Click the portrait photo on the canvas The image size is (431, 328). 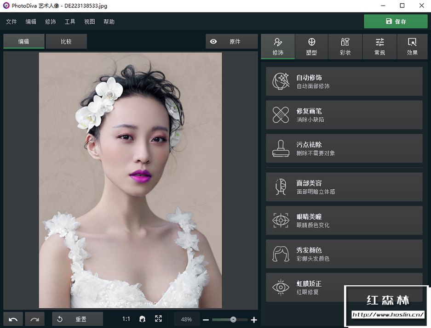coord(130,181)
